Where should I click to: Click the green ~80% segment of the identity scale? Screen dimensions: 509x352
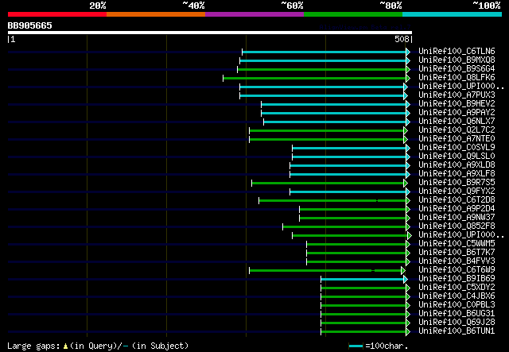tap(353, 14)
